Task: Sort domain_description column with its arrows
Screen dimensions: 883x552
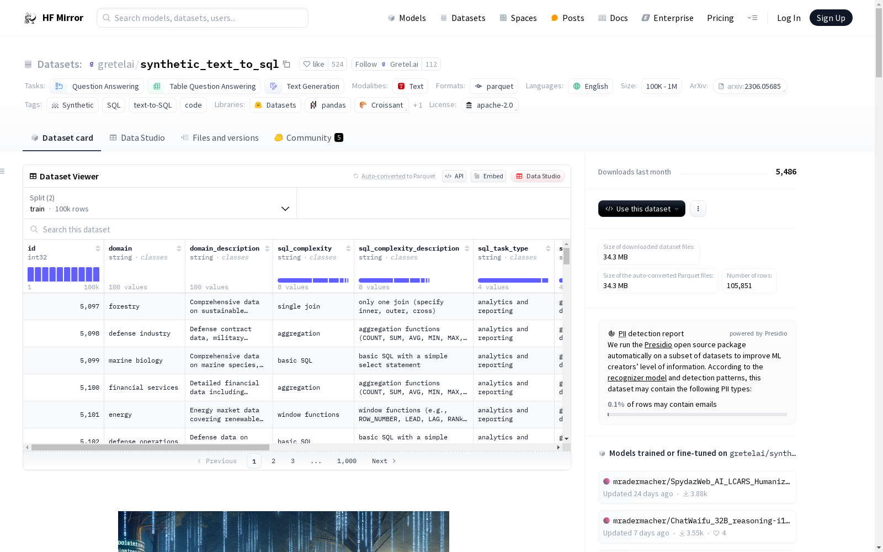Action: [267, 248]
